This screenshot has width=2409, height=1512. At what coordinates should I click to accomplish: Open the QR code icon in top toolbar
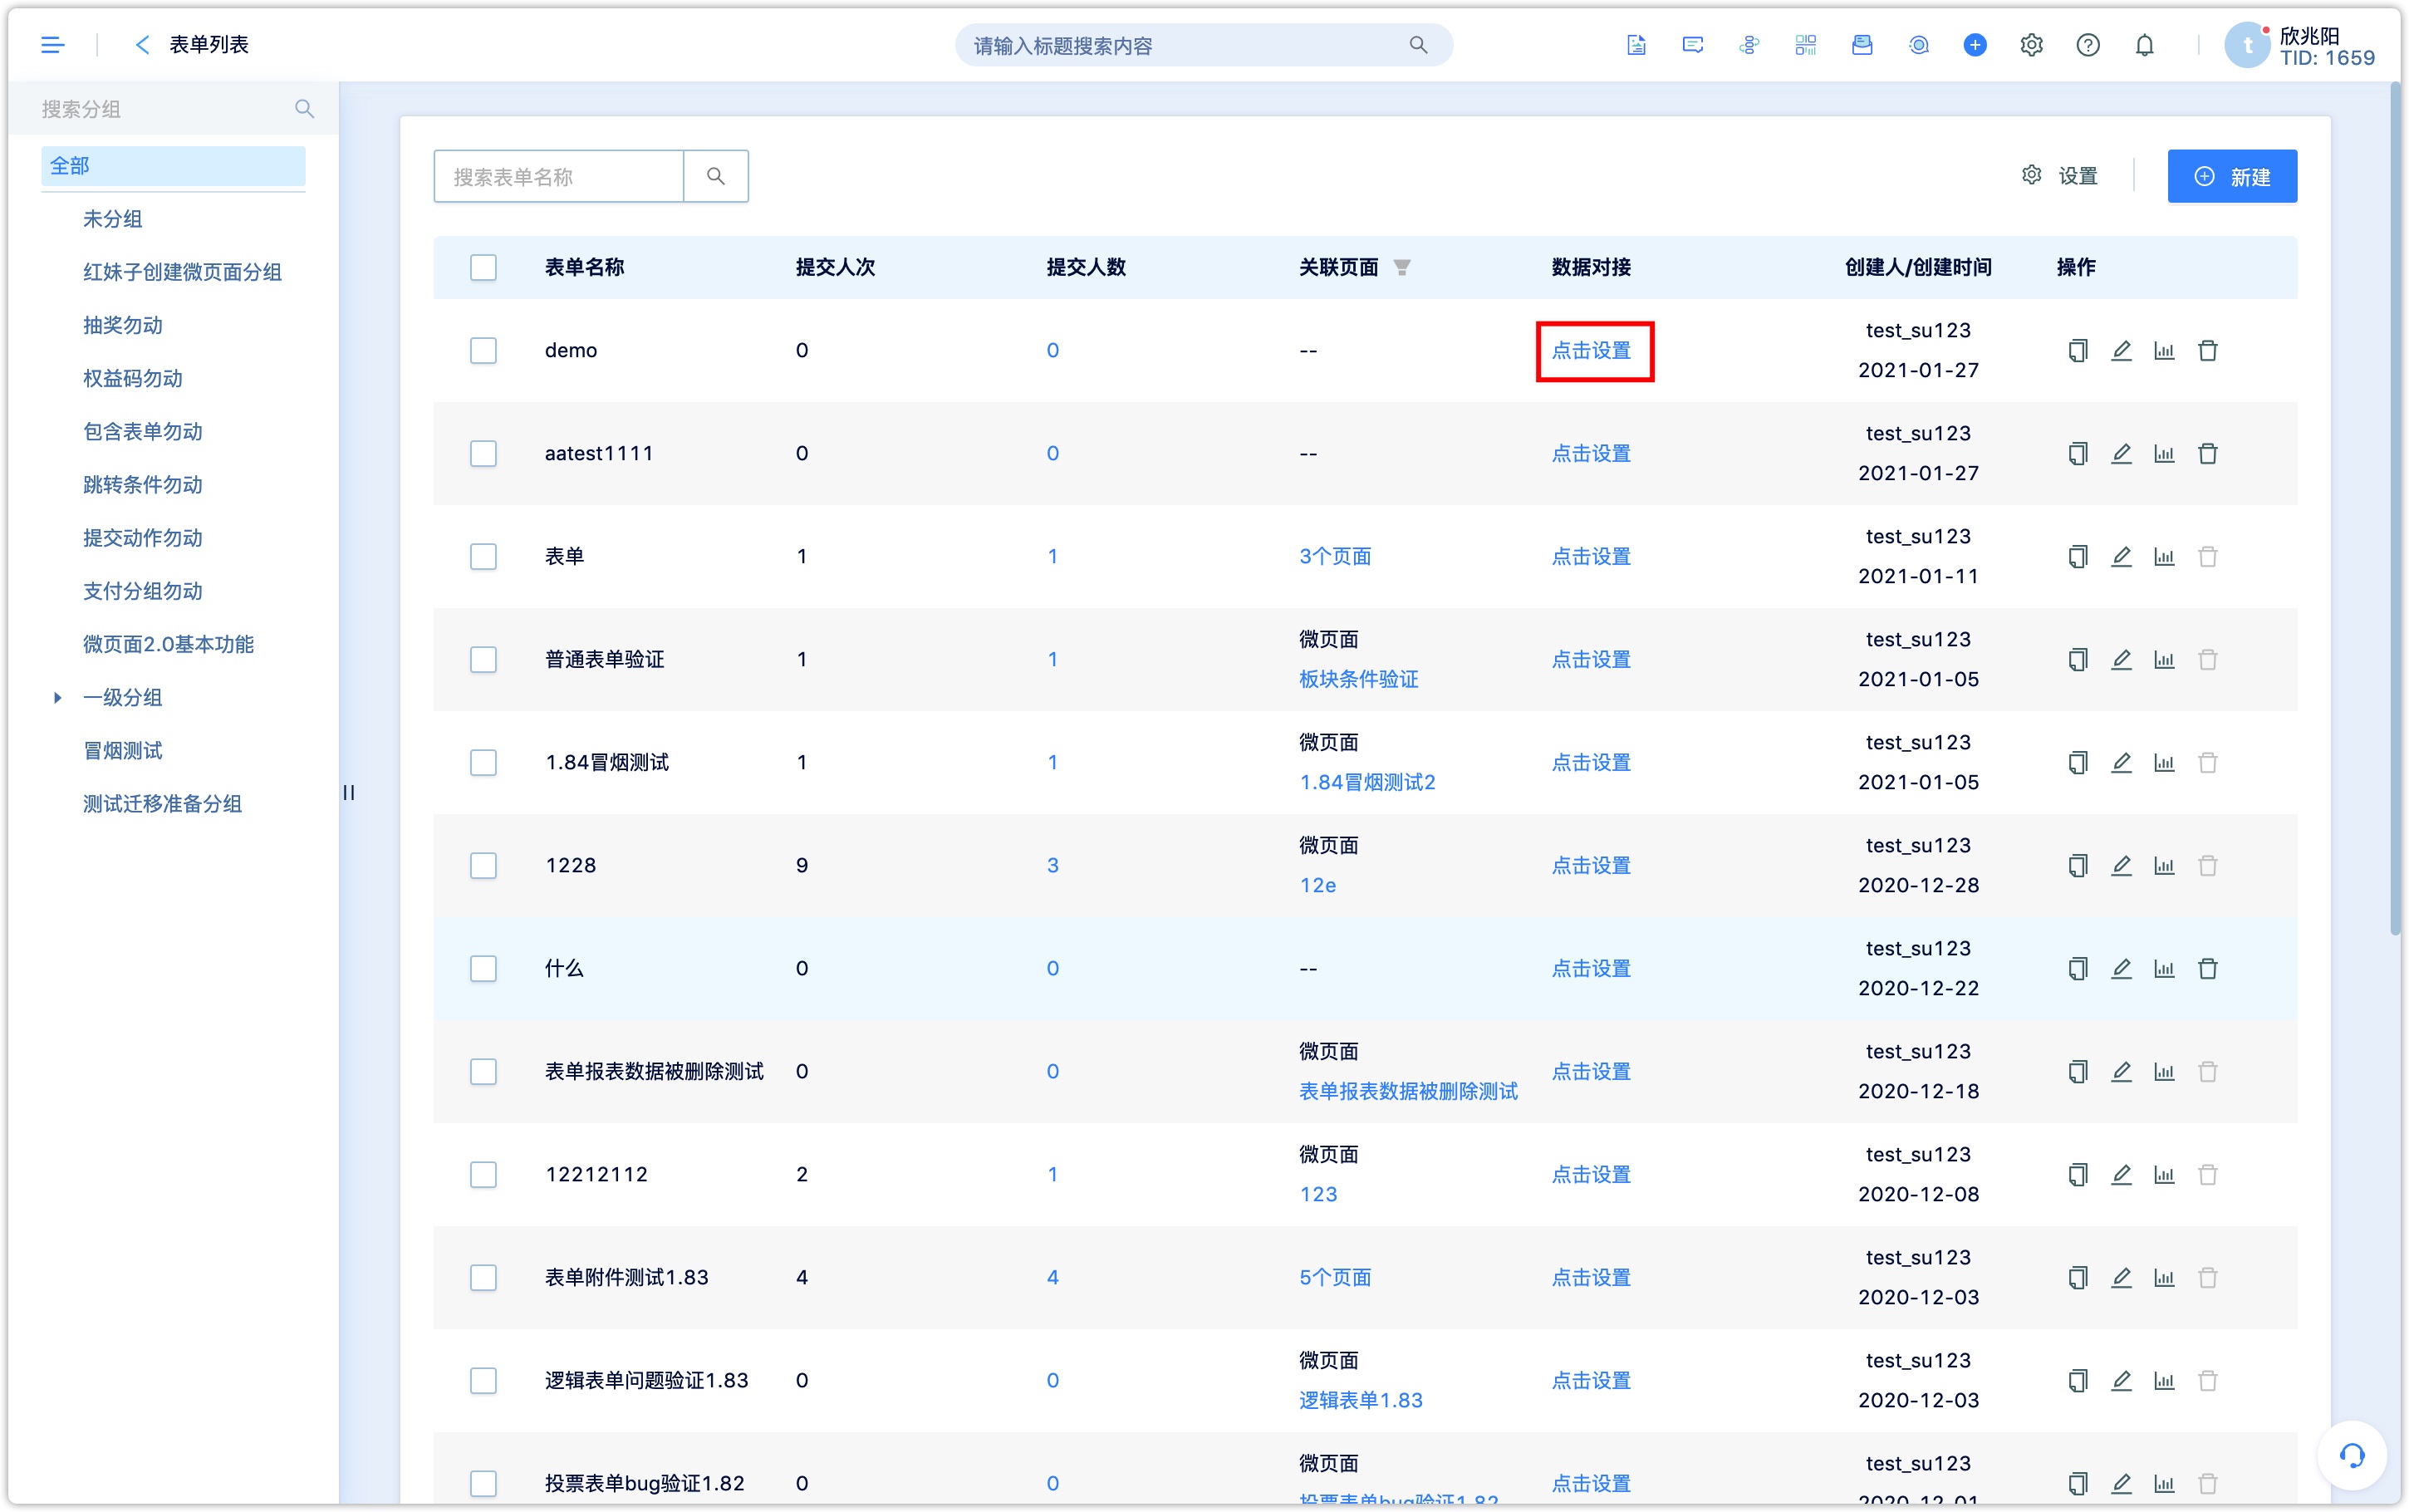[x=1805, y=45]
